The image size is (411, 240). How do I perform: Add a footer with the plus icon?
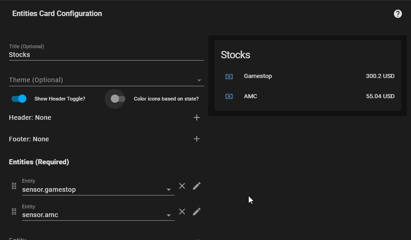tap(197, 139)
